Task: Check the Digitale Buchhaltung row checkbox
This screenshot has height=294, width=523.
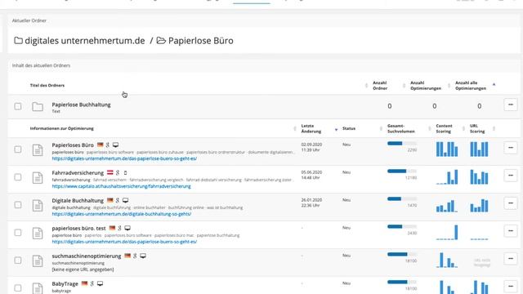Action: [x=18, y=205]
